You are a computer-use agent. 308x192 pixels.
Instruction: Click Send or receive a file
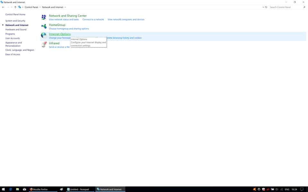click(x=59, y=47)
